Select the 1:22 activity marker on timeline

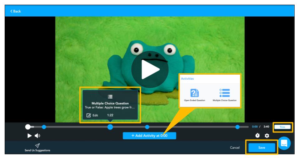[110, 127]
